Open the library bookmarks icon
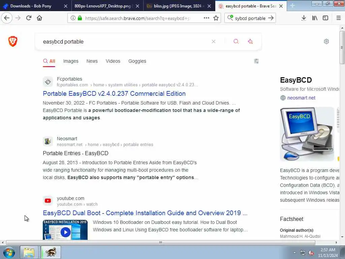The image size is (345, 259). 315,18
